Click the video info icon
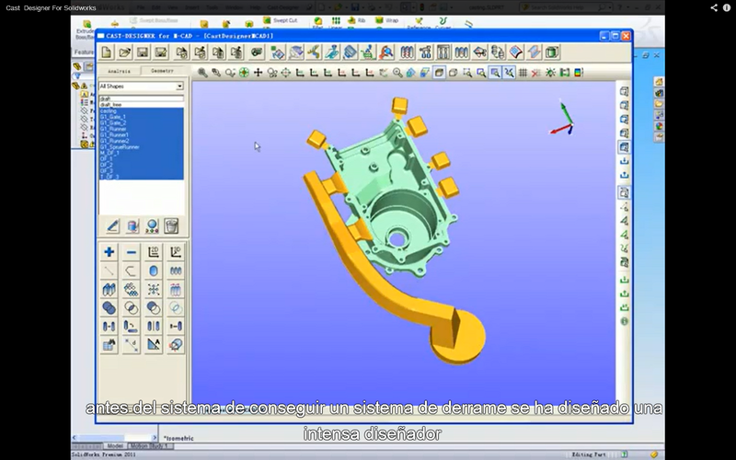The image size is (736, 460). [x=726, y=7]
